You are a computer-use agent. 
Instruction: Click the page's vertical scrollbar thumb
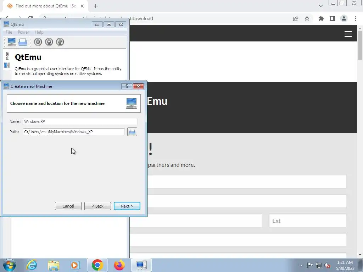360,45
